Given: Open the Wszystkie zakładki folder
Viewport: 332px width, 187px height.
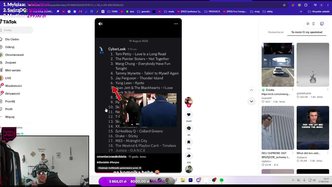Looking at the screenshot, I should pos(319,11).
